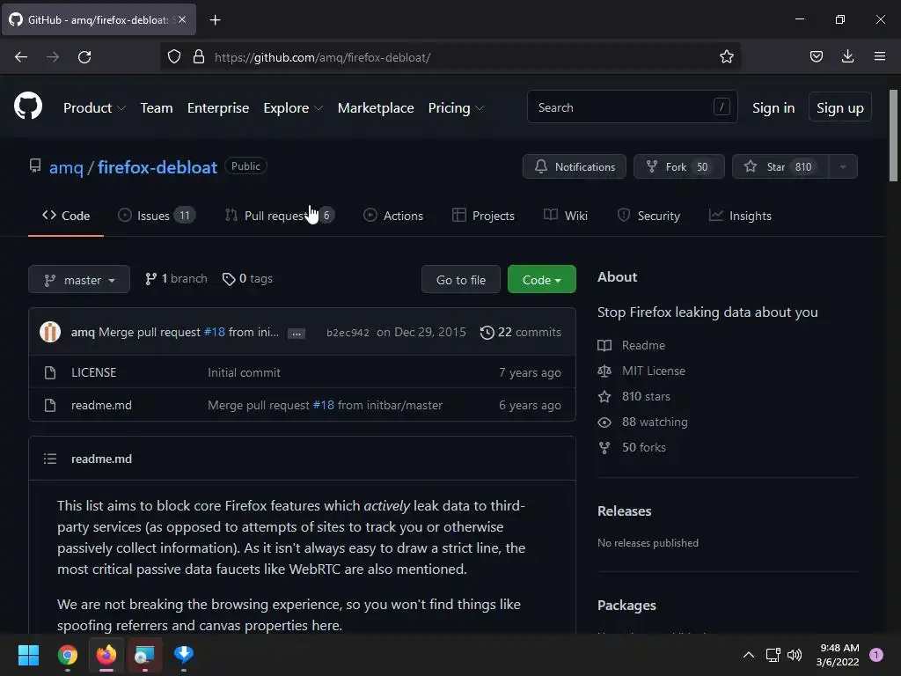Screen dimensions: 901x676
Task: Open the master branch selector
Action: (79, 279)
